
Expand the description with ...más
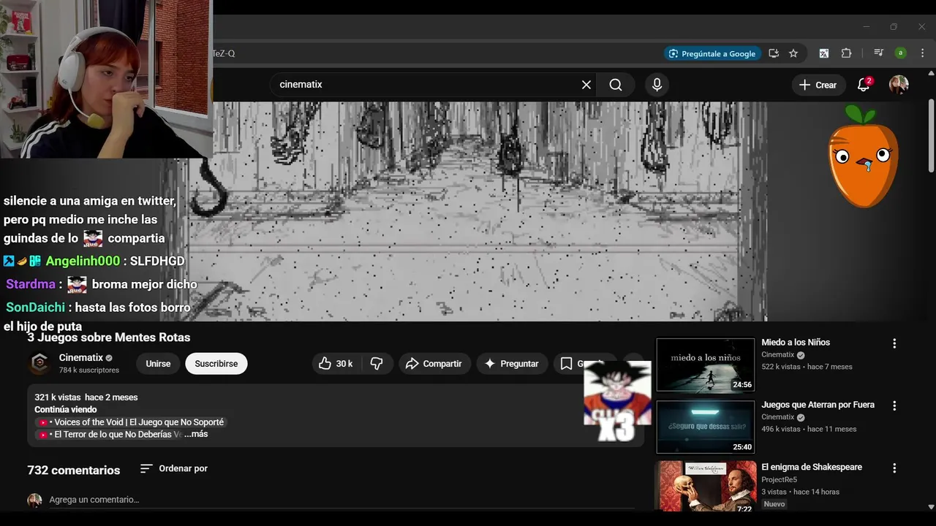[x=196, y=434]
